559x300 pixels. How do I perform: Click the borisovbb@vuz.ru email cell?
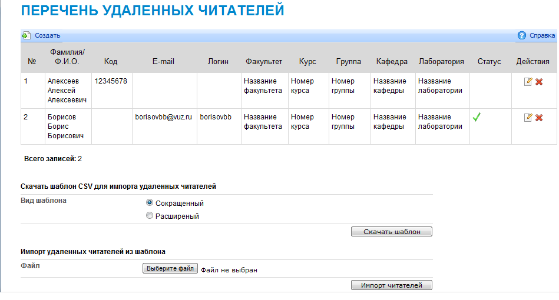164,117
